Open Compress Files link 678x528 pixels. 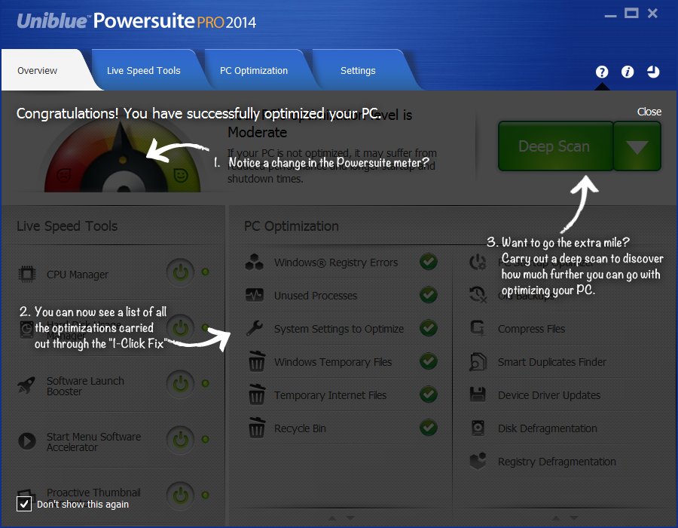pyautogui.click(x=531, y=329)
